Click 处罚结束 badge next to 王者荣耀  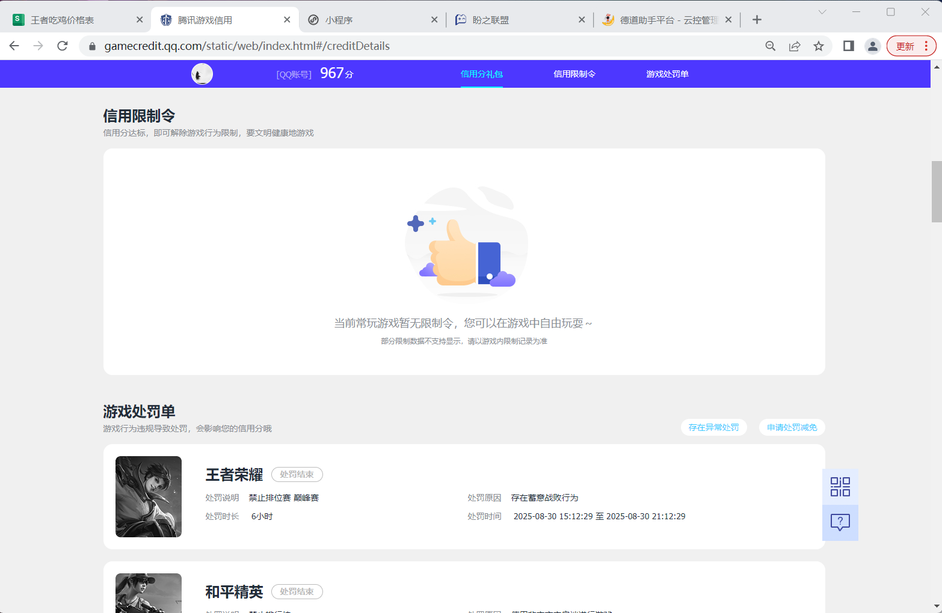pos(297,475)
